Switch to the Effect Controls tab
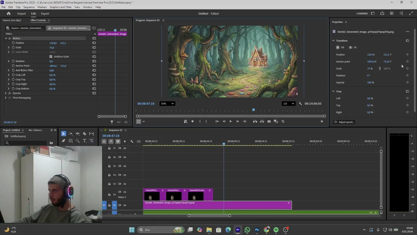Screen dimensions: 417x235 click(x=38, y=20)
